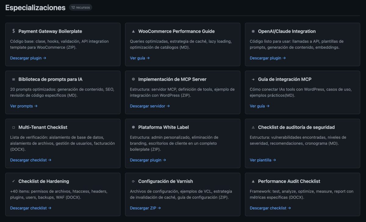Click the checkmark icon on Checklist de Hardening
This screenshot has height=222, width=366.
click(13, 181)
